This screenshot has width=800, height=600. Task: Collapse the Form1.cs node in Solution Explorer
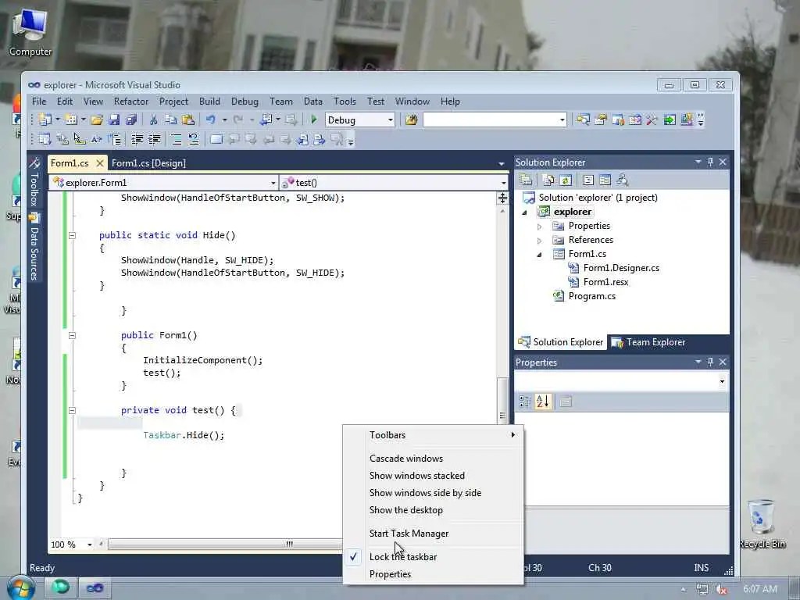pos(540,254)
